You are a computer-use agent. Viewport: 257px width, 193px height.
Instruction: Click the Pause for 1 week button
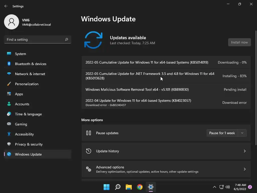[222, 133]
